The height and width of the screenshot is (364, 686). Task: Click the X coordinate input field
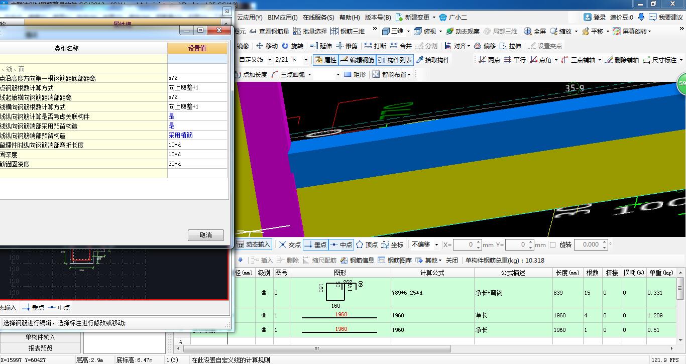tap(467, 245)
